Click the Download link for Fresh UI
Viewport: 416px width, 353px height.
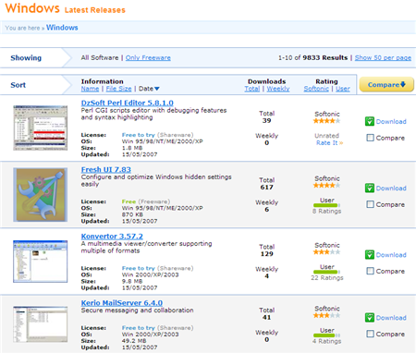(x=391, y=189)
